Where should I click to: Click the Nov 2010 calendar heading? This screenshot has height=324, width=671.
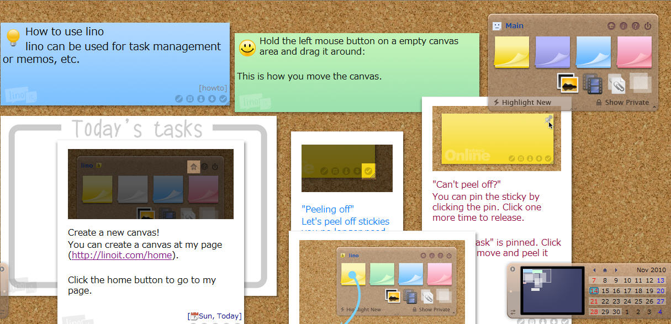coord(651,270)
